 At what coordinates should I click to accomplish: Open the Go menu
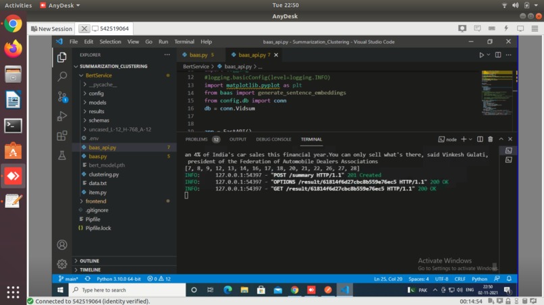[149, 42]
